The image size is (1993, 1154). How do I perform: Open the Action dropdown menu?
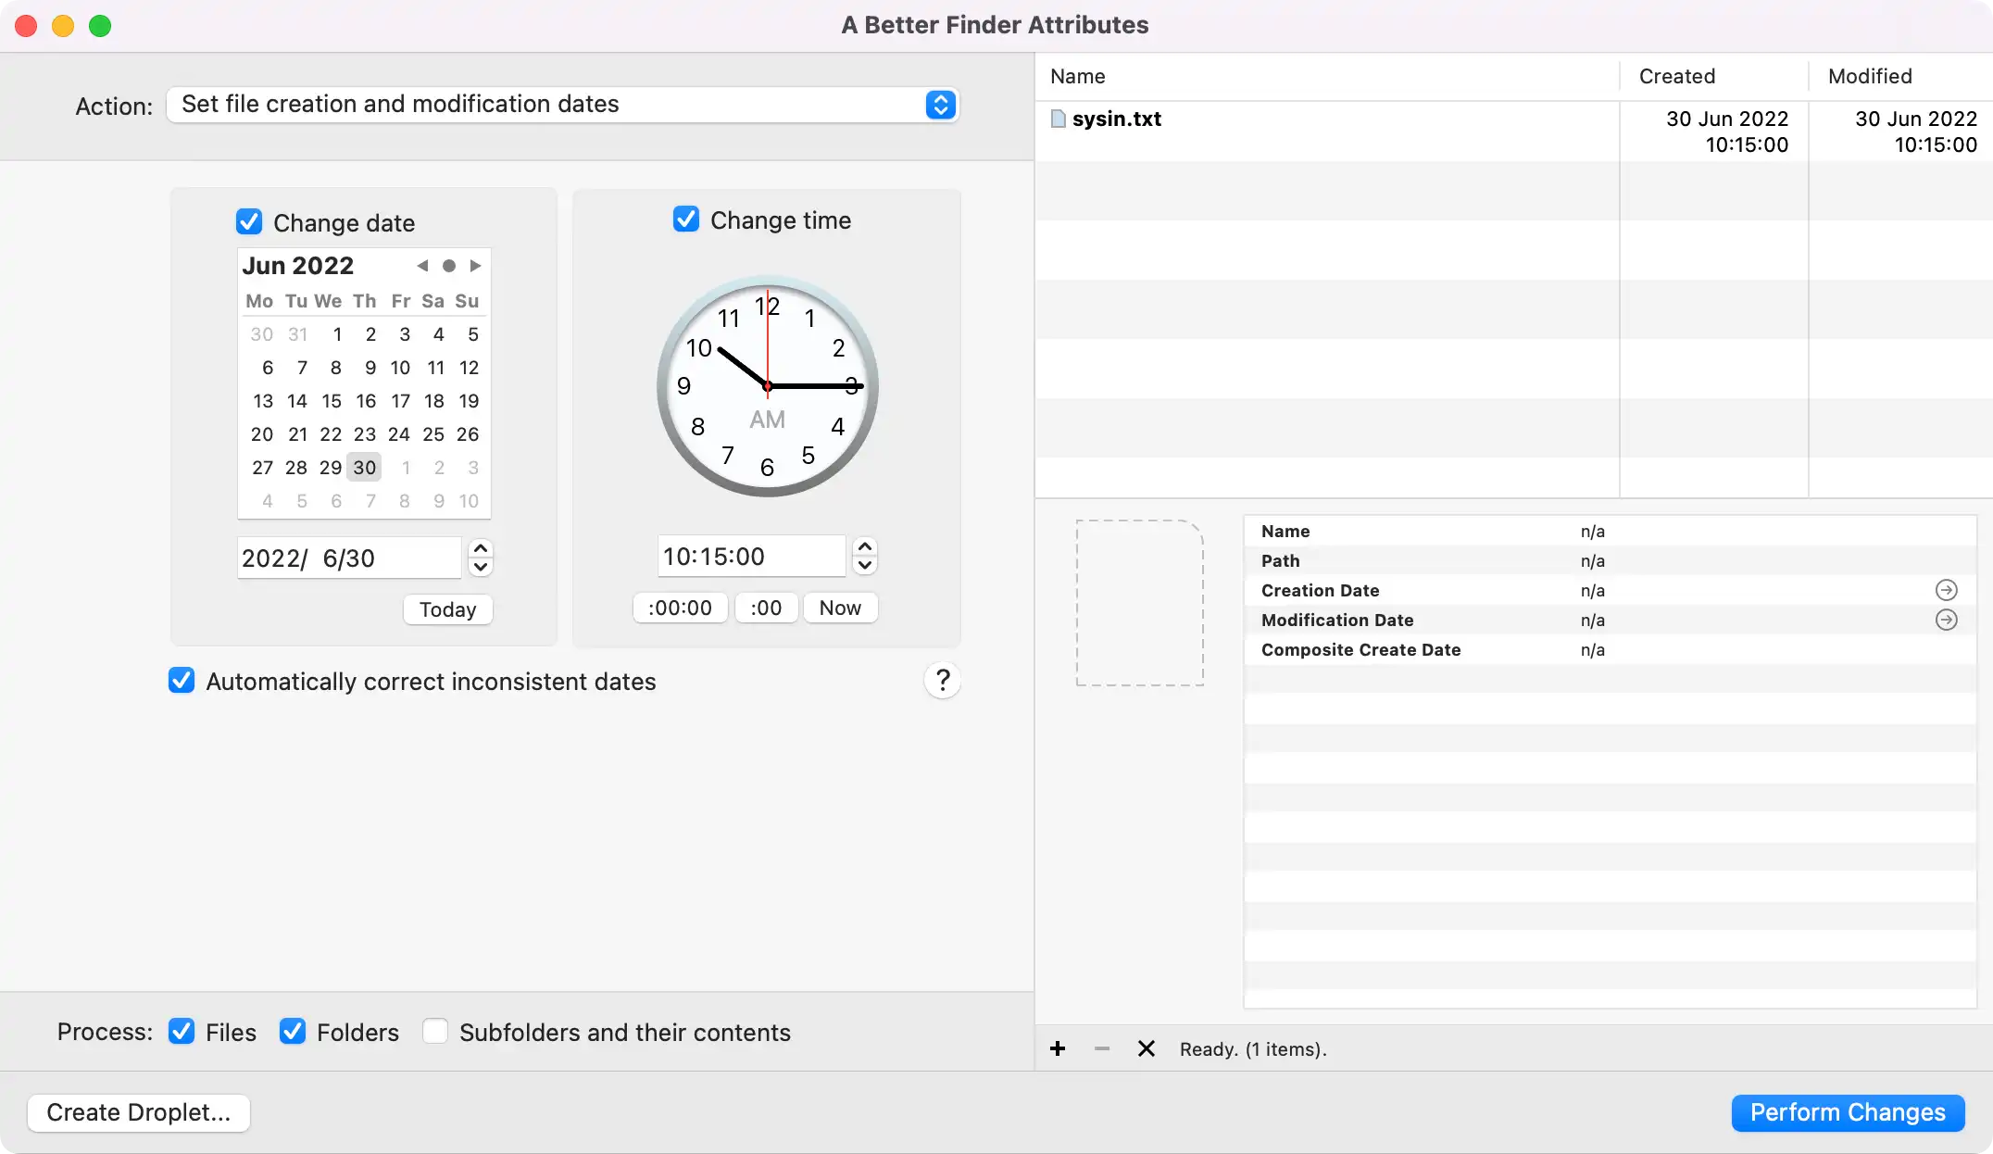pyautogui.click(x=563, y=105)
